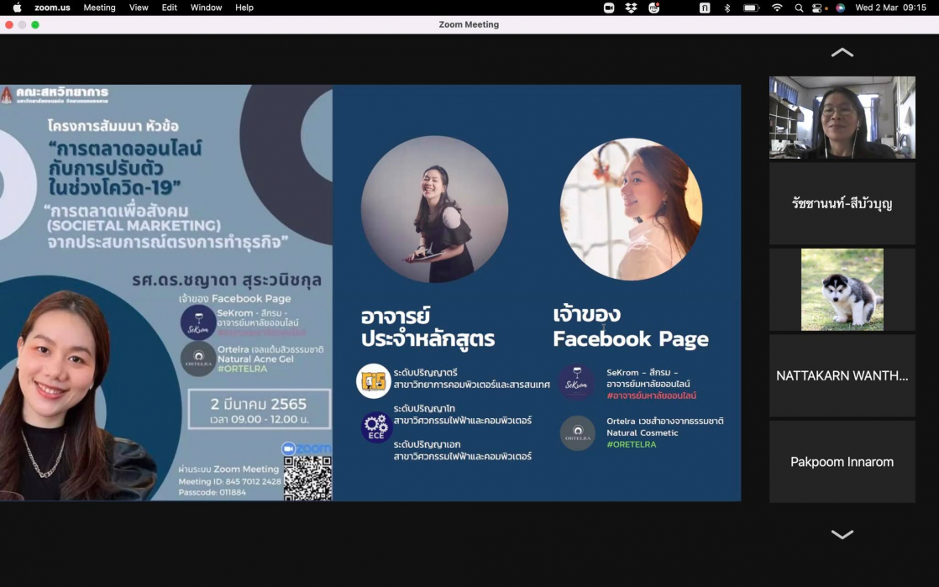Click the Bluetooth status icon
This screenshot has height=587, width=939.
727,8
